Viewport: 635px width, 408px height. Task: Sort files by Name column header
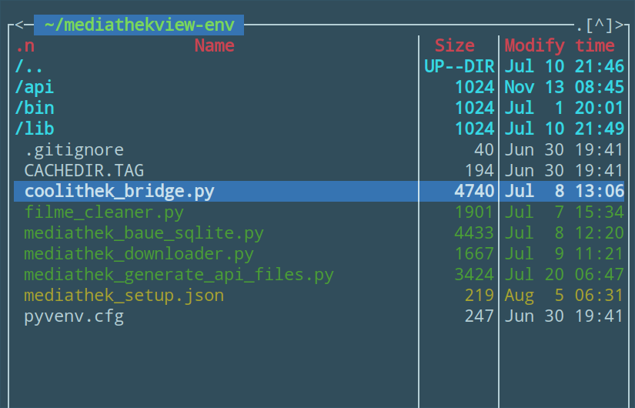214,45
